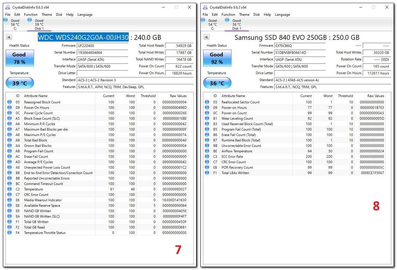Click status orb beside Runtime Bad Block (Total)

207,140
